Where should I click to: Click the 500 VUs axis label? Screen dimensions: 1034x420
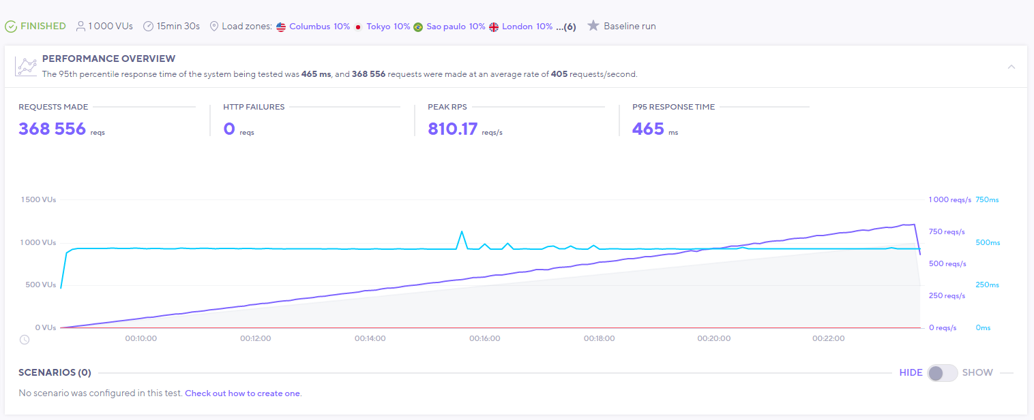click(41, 285)
